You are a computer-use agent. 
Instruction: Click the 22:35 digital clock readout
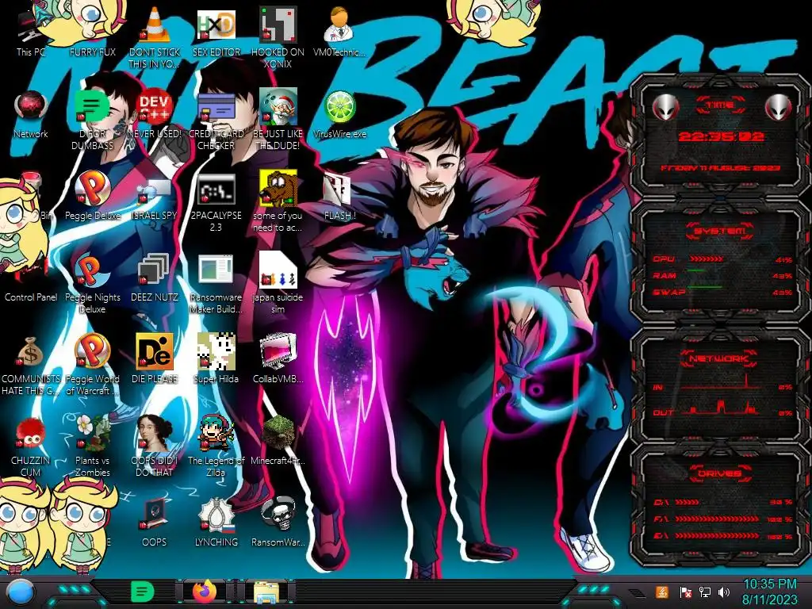click(721, 136)
